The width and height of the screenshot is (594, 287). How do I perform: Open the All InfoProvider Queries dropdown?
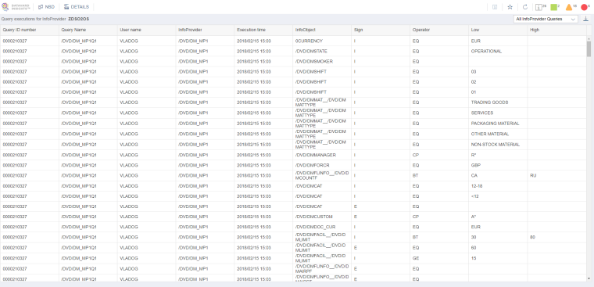point(546,19)
